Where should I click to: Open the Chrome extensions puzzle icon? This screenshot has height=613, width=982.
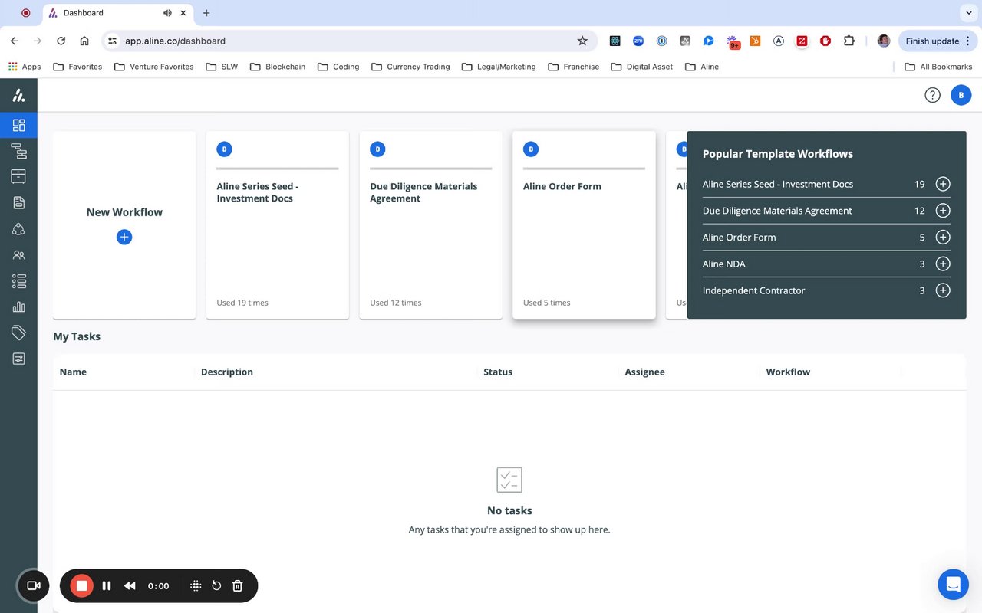849,41
